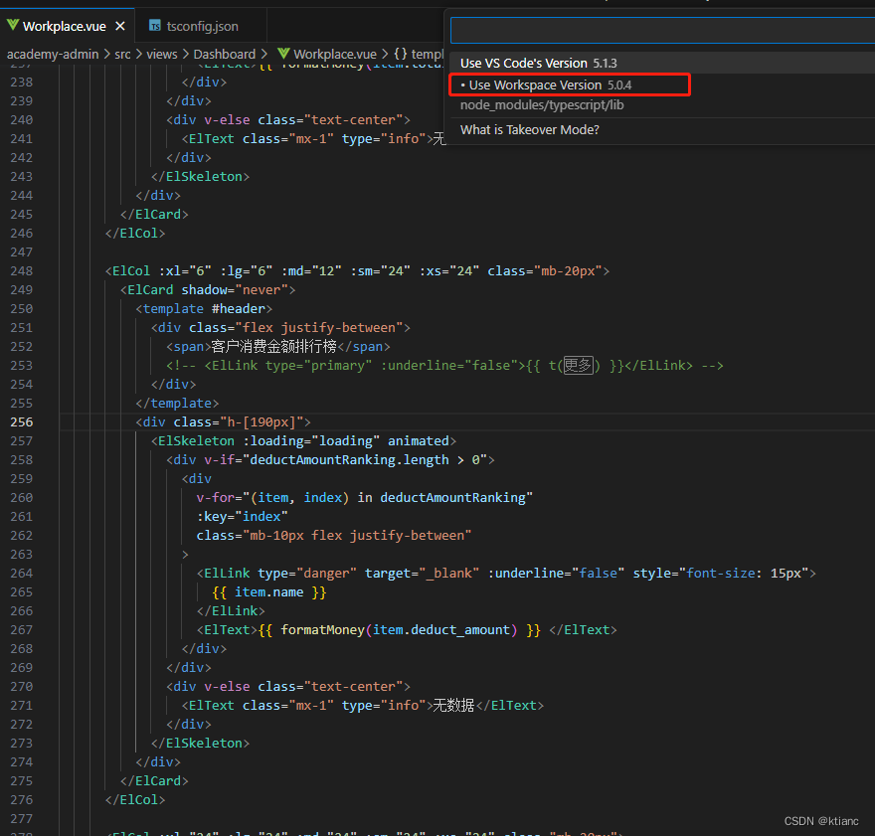Viewport: 875px width, 836px height.
Task: Open the Workplace.vue breadcrumb dropdown
Action: (x=338, y=54)
